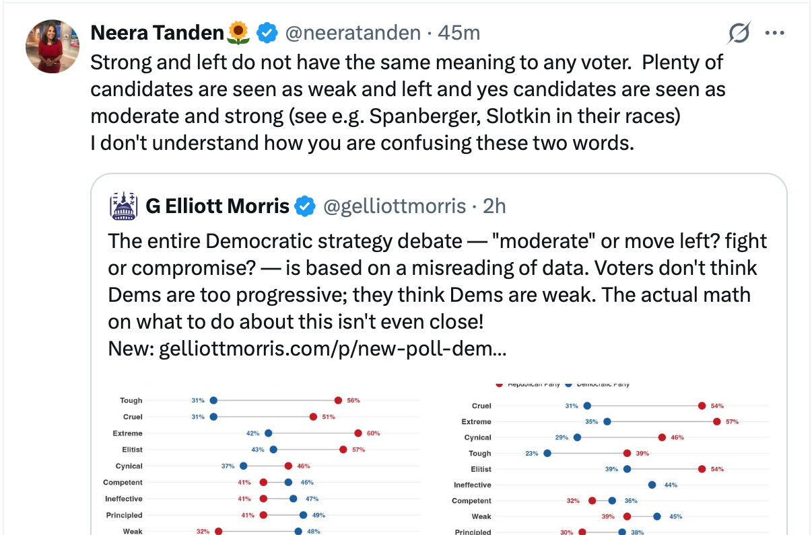Open the @gelliottmorris handle link
Viewport: 812px width, 535px height.
point(395,206)
